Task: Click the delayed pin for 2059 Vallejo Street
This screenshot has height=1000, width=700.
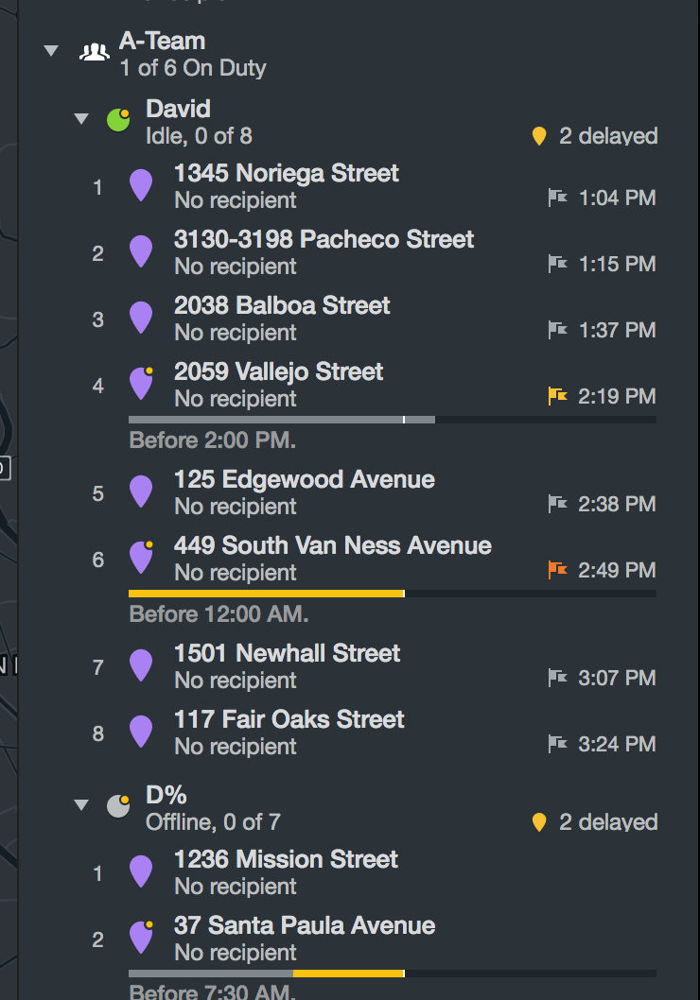Action: point(141,384)
